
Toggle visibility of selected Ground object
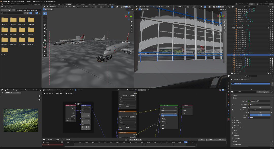pos(270,55)
